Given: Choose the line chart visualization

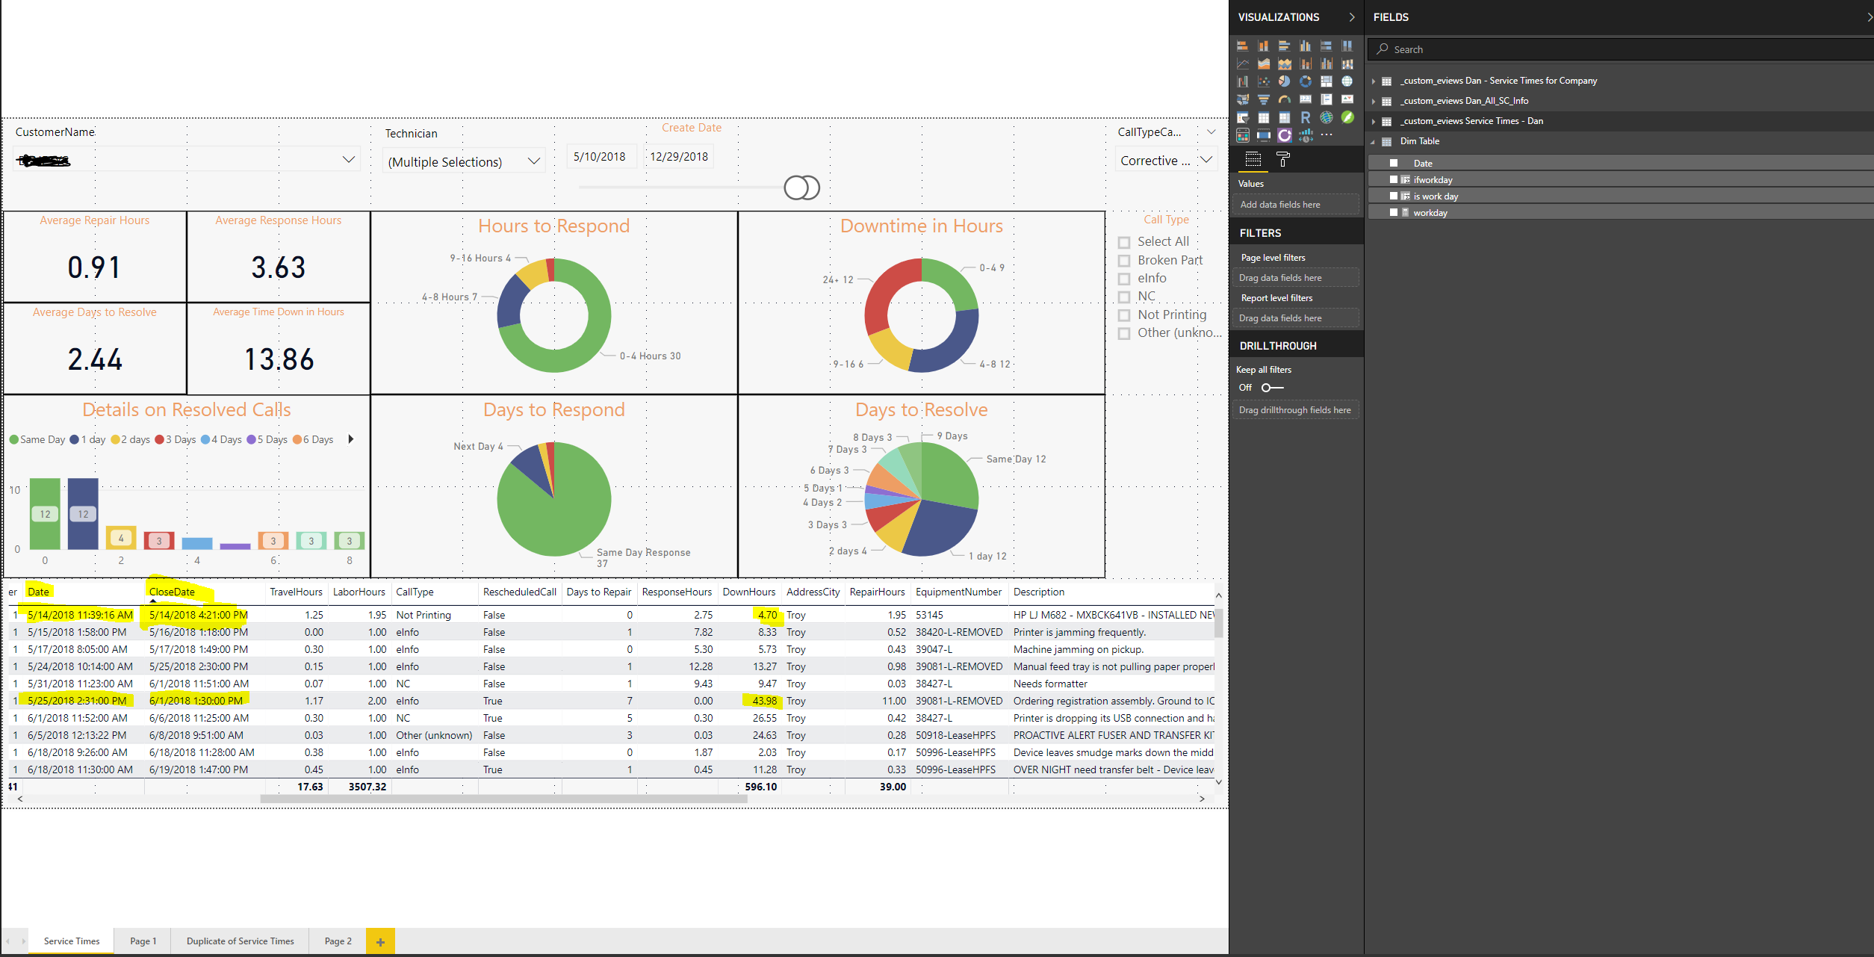Looking at the screenshot, I should 1243,64.
